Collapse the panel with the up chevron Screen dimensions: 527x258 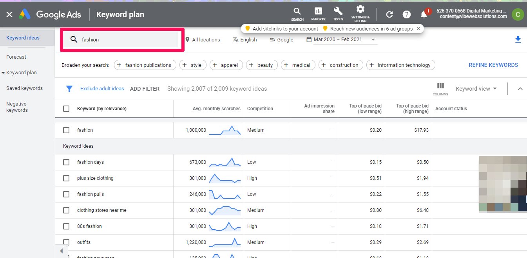pos(520,89)
